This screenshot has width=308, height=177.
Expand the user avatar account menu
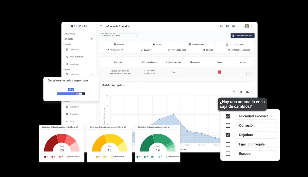(248, 26)
